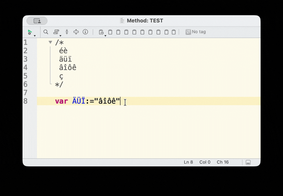Collapse all code blocks icon
Screen dimensions: 283x196
pos(67,32)
